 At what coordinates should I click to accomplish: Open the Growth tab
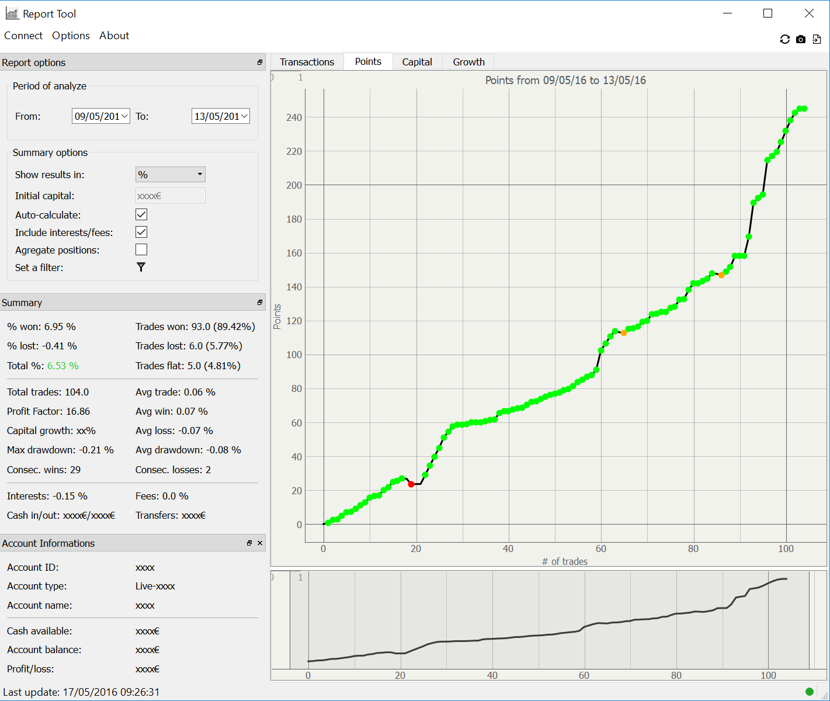(468, 62)
